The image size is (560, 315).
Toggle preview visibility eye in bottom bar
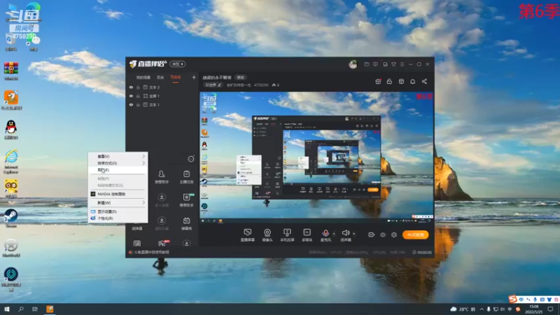[383, 234]
